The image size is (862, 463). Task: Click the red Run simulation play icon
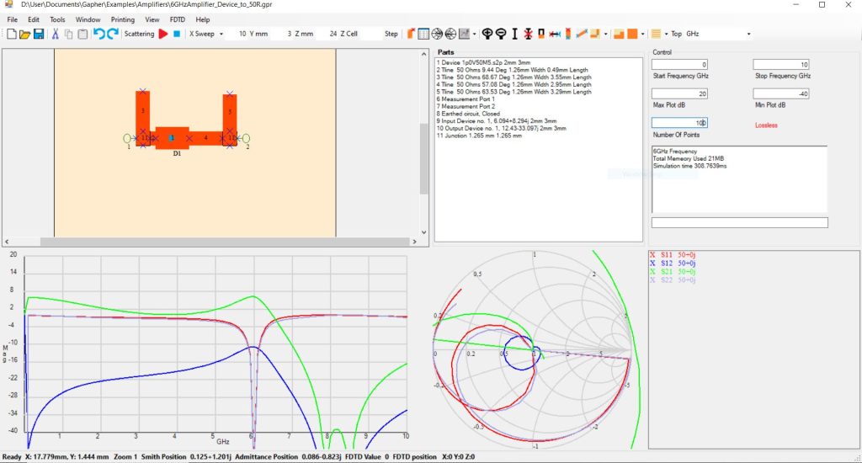click(163, 34)
